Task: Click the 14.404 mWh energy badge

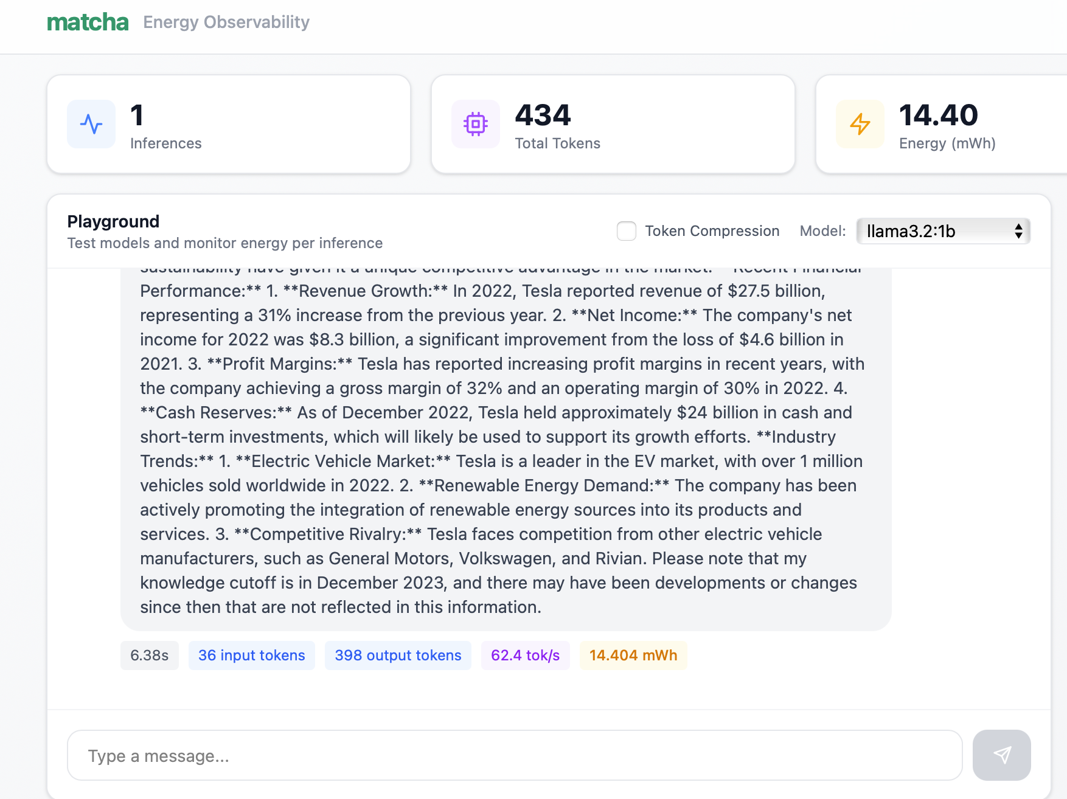Action: (633, 655)
